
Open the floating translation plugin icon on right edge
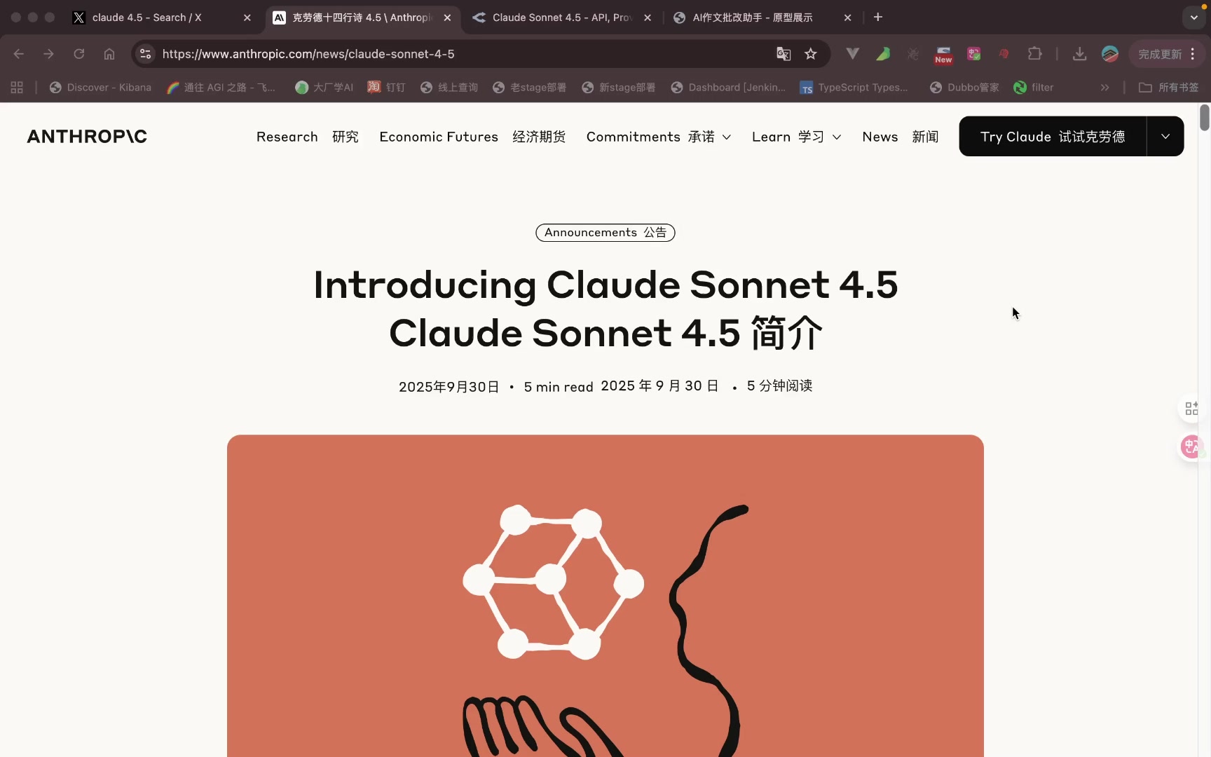1191,446
